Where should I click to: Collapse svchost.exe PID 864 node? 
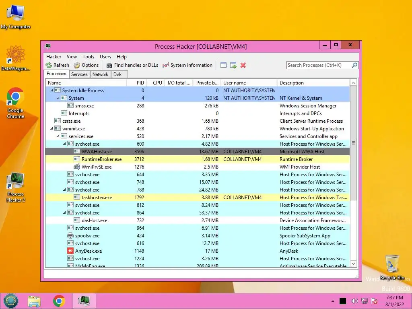tap(64, 213)
